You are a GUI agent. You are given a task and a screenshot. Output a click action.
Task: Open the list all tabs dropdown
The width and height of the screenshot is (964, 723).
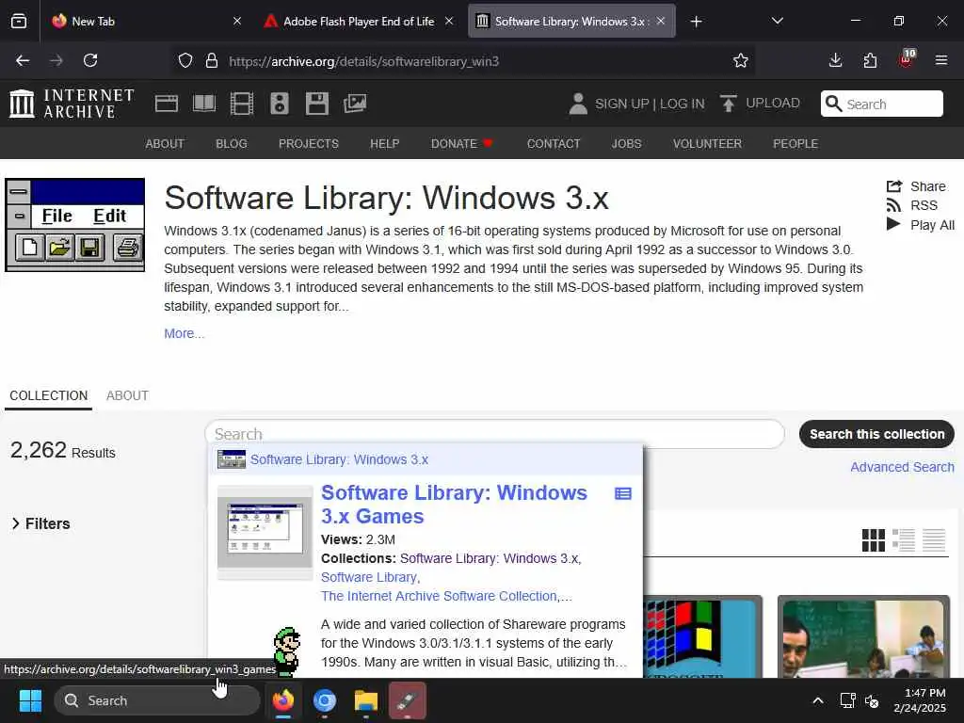(x=777, y=21)
